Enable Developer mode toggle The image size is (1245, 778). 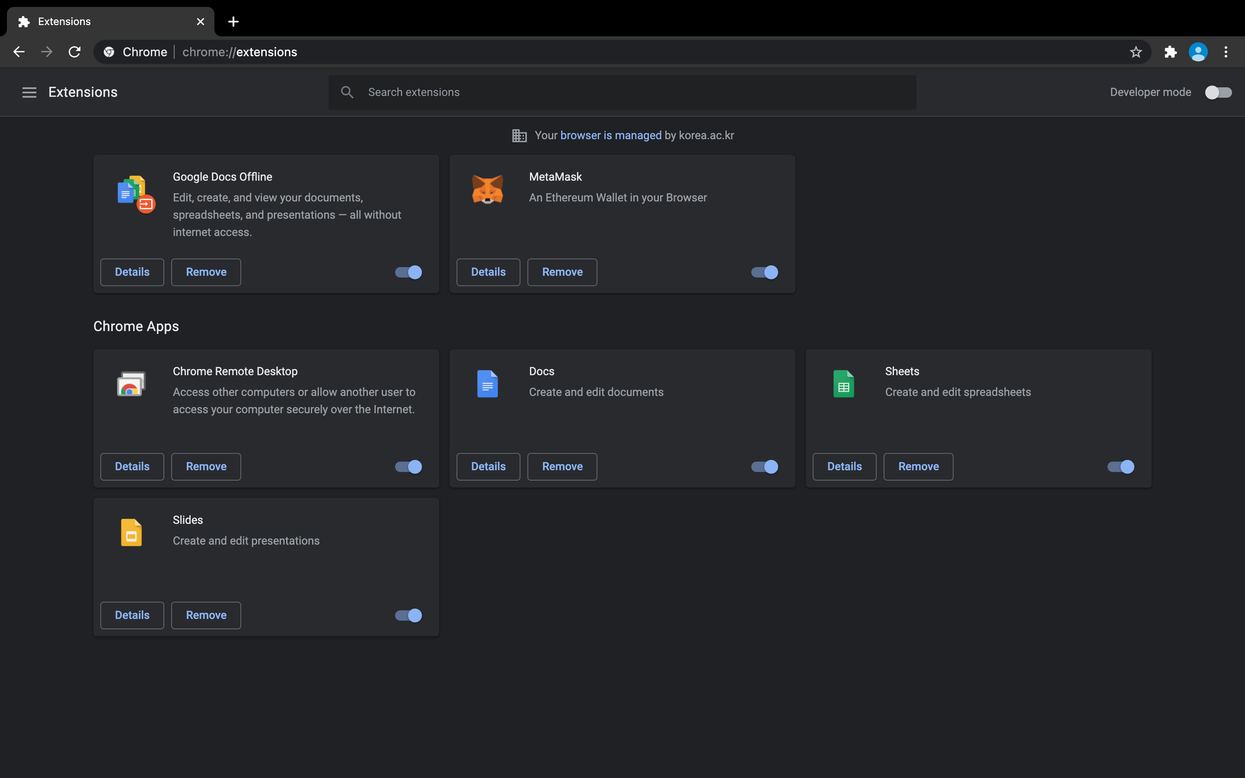click(x=1218, y=92)
